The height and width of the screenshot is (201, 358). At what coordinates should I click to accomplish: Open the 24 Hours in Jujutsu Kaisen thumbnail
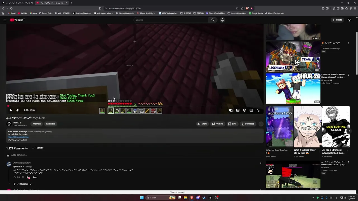[293, 88]
